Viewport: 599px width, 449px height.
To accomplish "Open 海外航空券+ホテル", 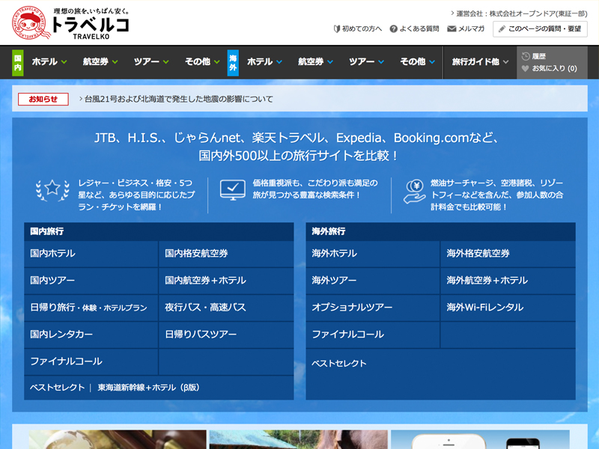I will coord(508,281).
